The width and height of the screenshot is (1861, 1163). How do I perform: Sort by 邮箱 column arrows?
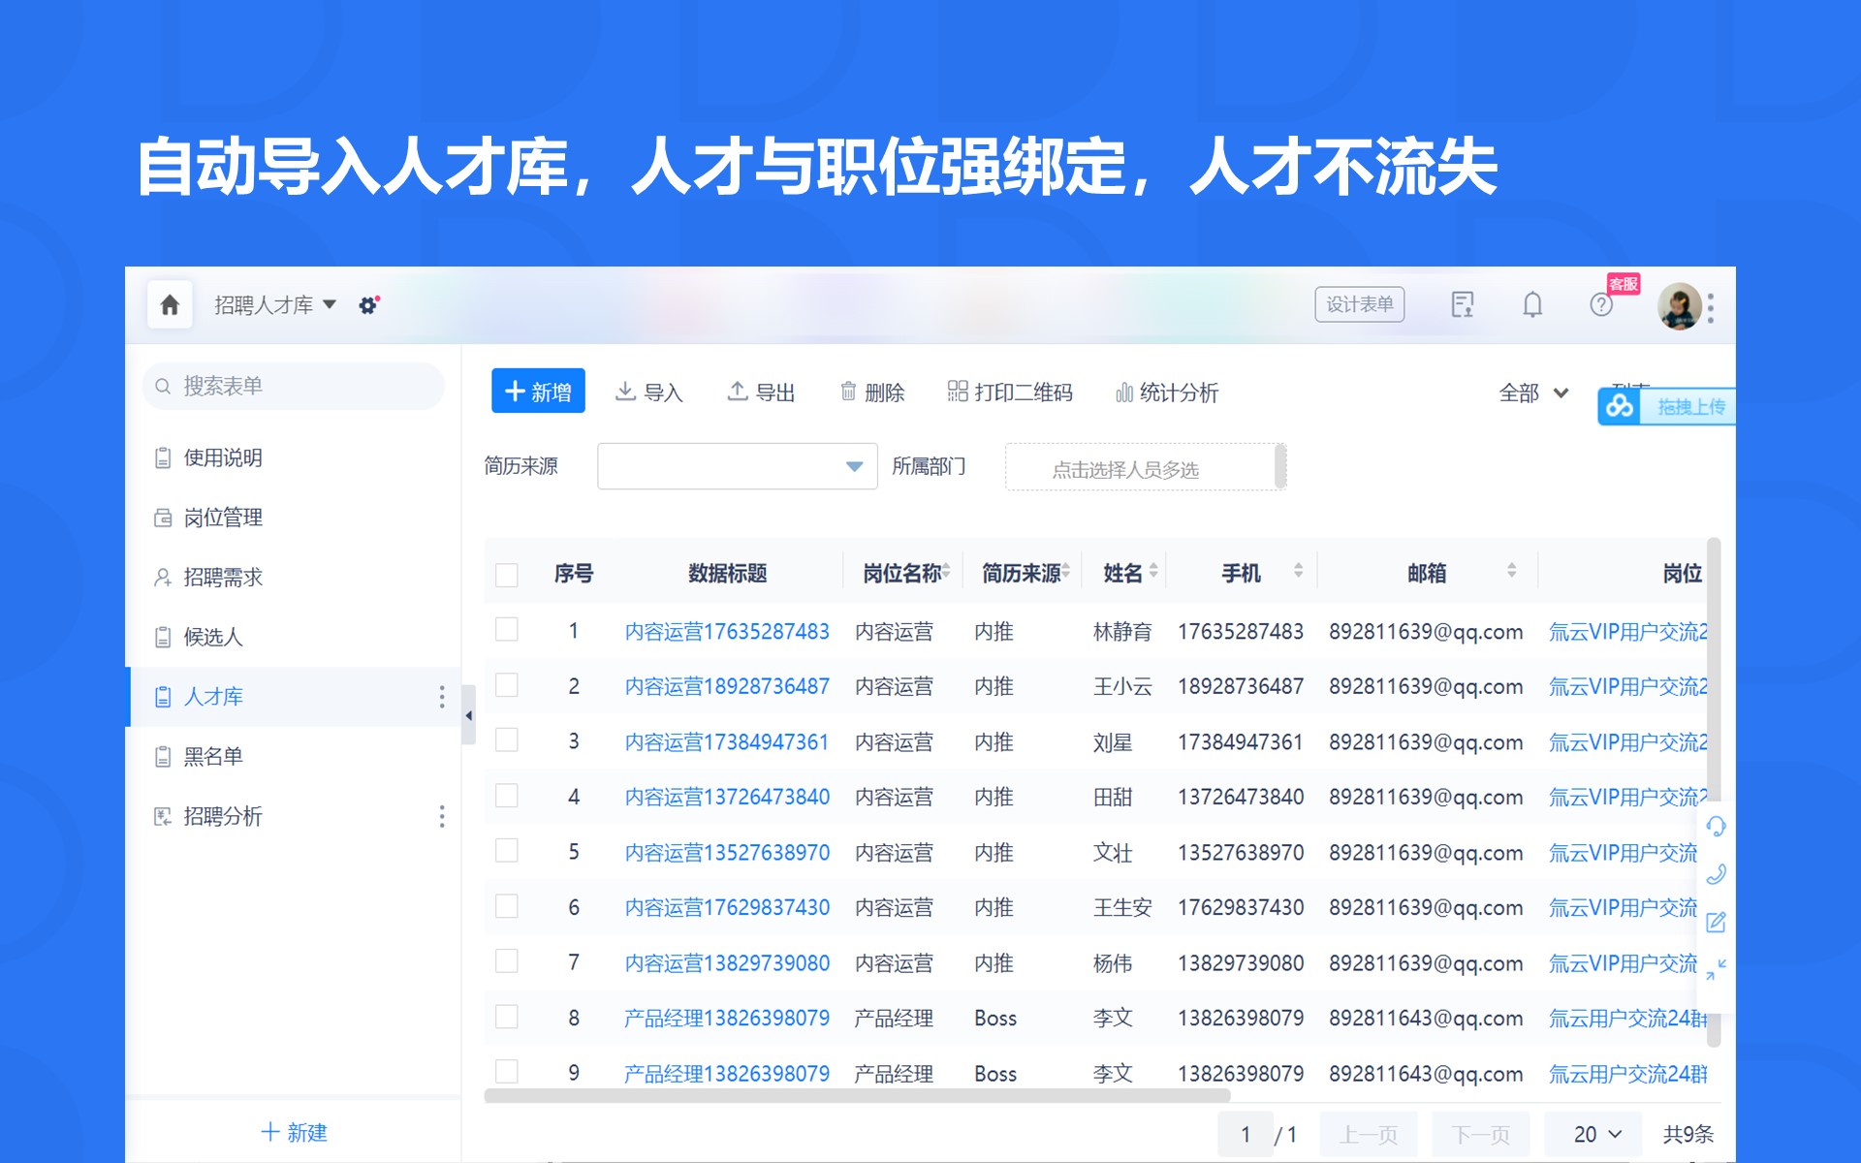(1512, 571)
